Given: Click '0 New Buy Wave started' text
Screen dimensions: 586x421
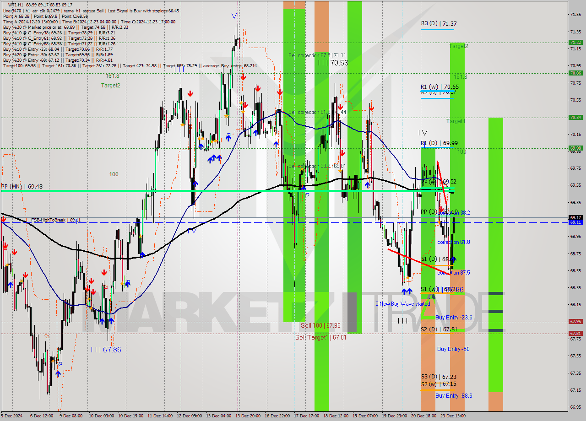Looking at the screenshot, I should (403, 304).
